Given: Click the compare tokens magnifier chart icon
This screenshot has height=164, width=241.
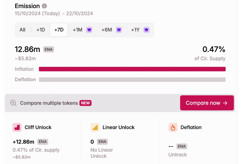Looking at the screenshot, I should point(13,103).
